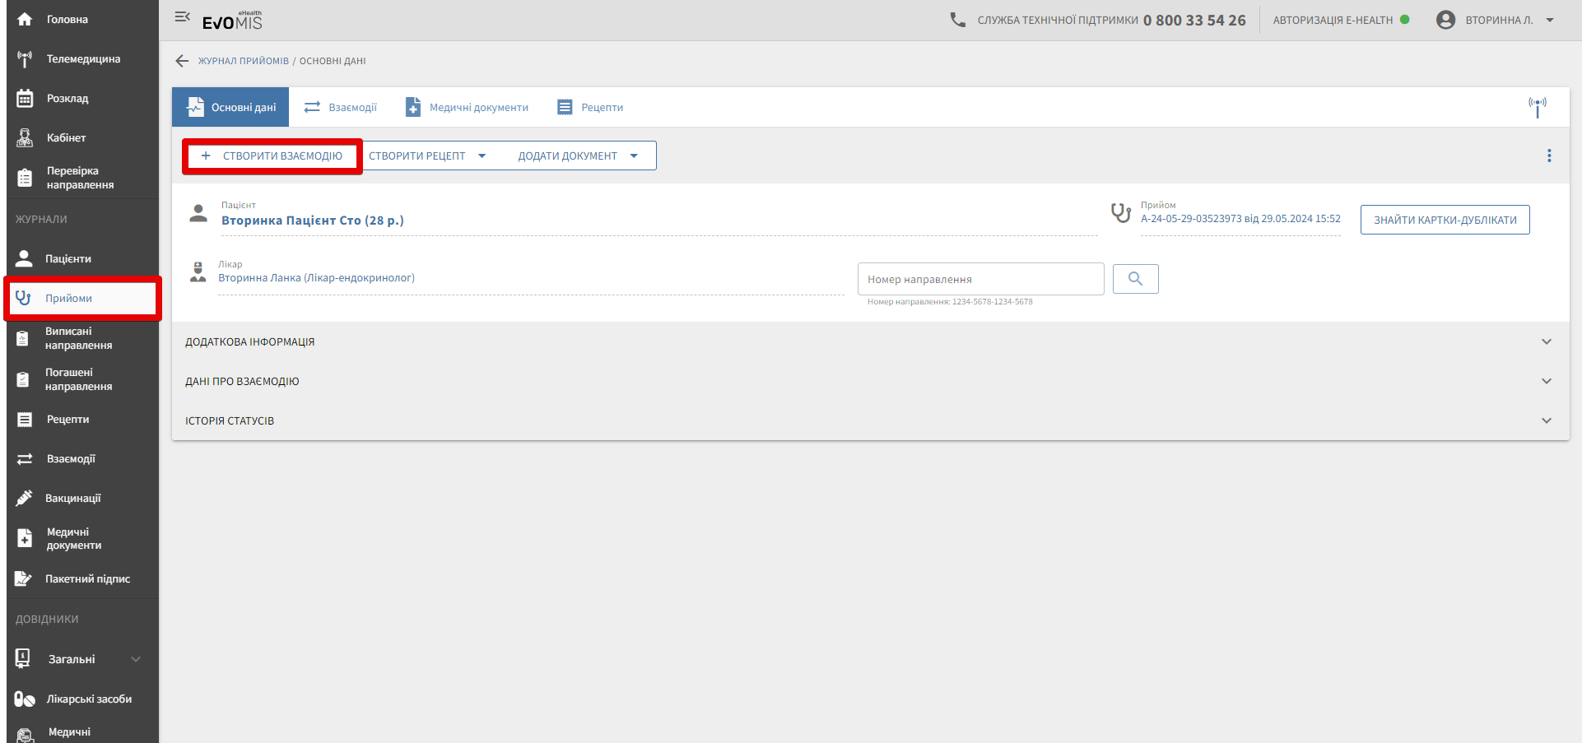Click Знайти картки-дублікати button

click(x=1445, y=220)
